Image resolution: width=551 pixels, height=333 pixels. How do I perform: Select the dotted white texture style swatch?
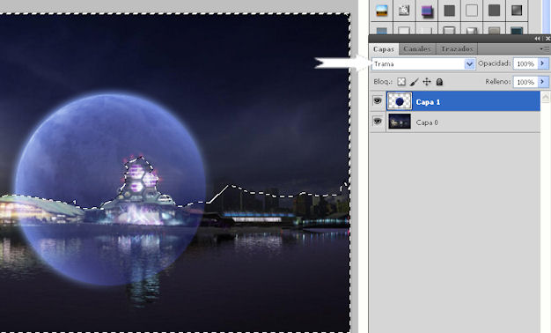404,11
